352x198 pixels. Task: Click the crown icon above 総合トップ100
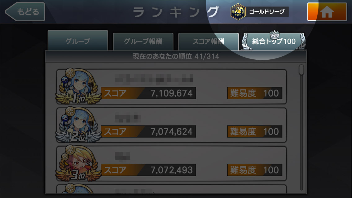pos(274,34)
